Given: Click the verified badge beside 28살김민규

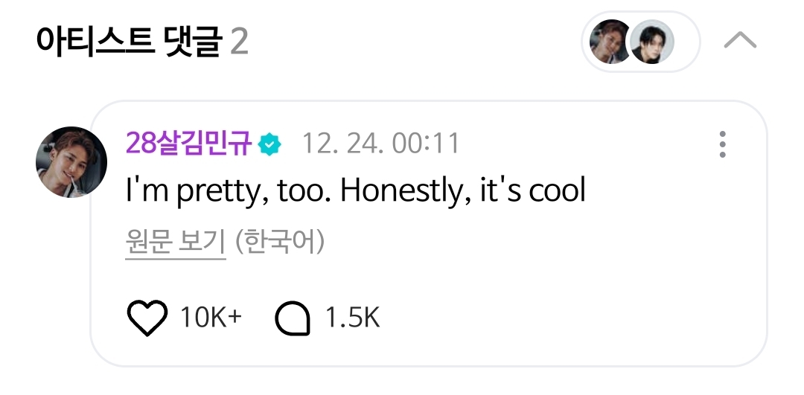Looking at the screenshot, I should [x=269, y=144].
